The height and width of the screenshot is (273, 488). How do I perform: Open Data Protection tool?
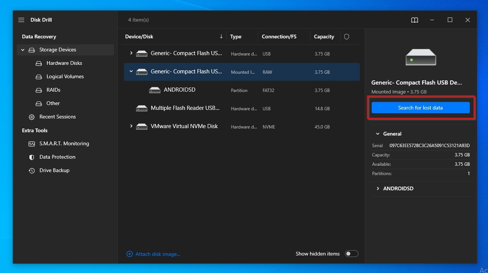(57, 157)
